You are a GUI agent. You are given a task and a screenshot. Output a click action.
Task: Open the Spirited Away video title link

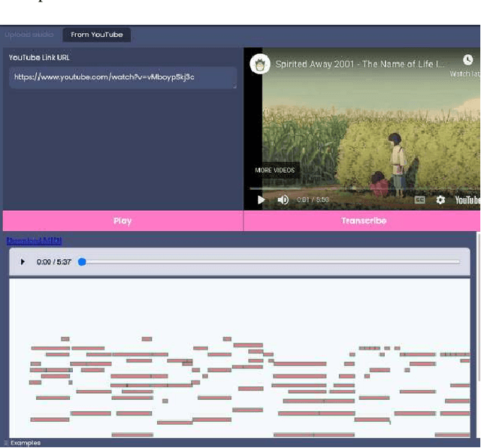click(359, 64)
